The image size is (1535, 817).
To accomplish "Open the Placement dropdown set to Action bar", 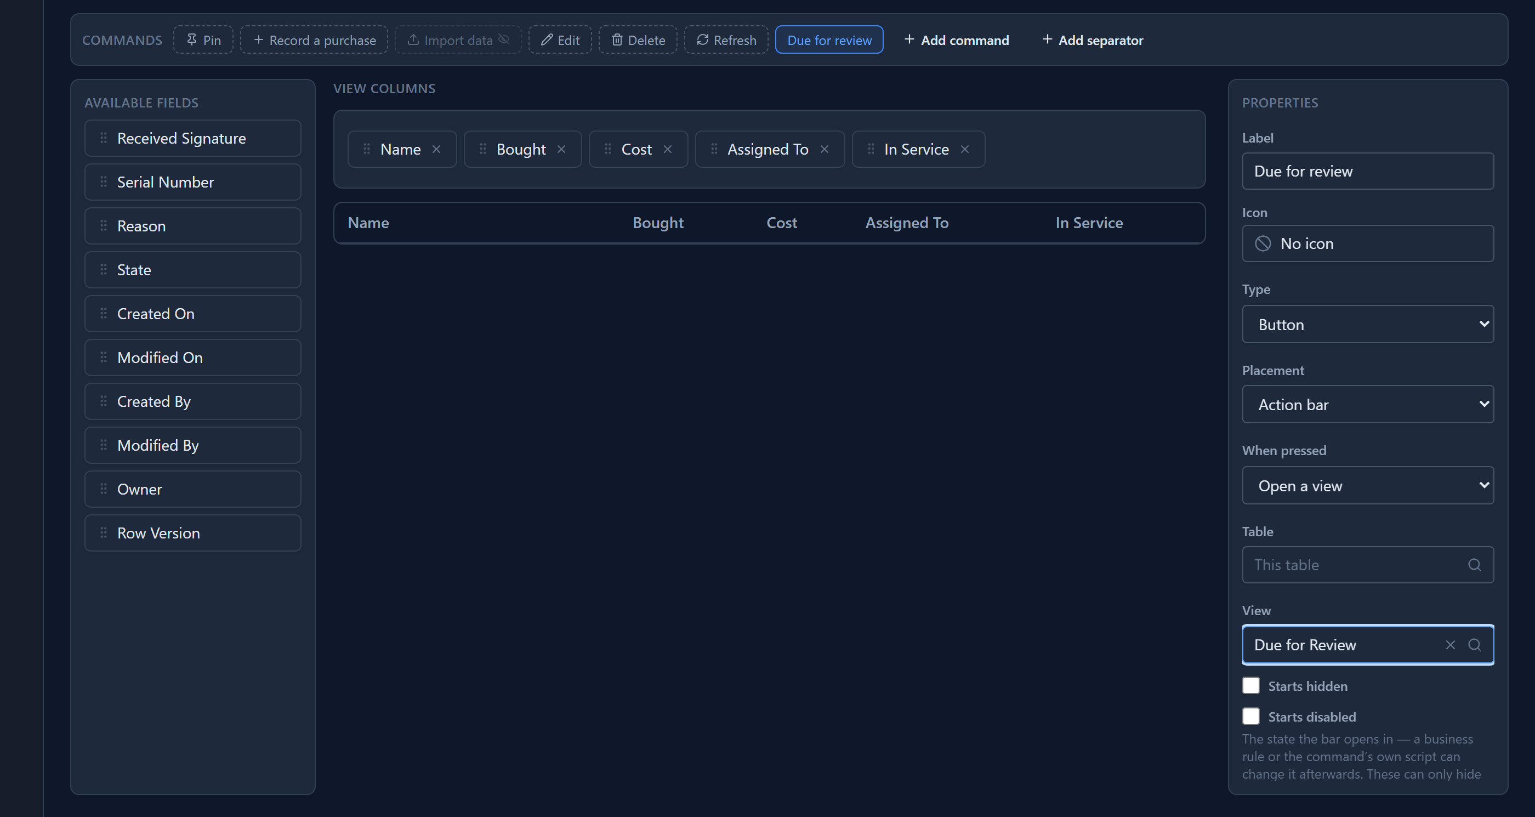I will (1368, 405).
